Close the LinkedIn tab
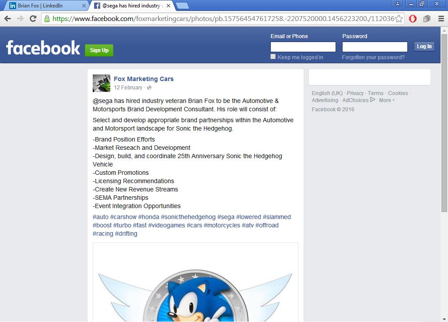 (84, 6)
